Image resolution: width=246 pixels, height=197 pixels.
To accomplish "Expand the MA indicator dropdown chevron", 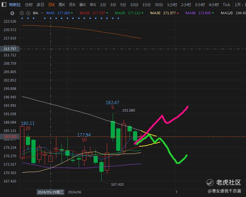I will (x=42, y=13).
